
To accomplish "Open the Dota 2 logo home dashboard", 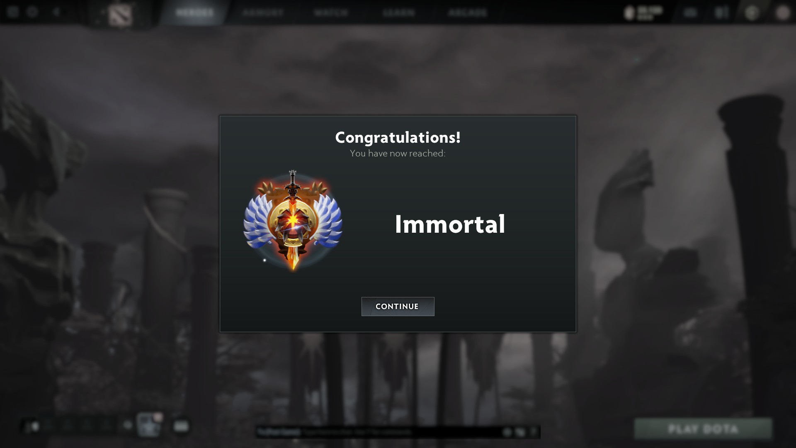I will coord(120,15).
